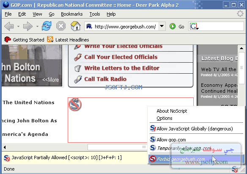Select About NoScript in the popup menu
Viewport: 247px width, 174px height.
point(172,111)
